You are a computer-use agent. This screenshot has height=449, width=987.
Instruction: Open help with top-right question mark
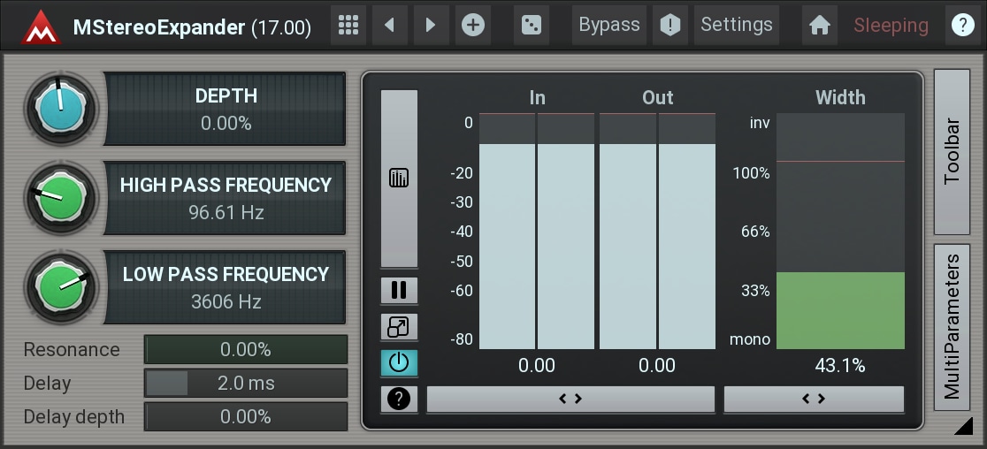tap(962, 25)
